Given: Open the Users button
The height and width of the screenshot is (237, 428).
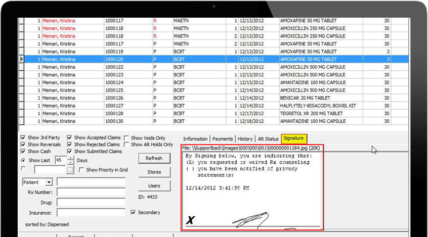Looking at the screenshot, I should click(154, 185).
